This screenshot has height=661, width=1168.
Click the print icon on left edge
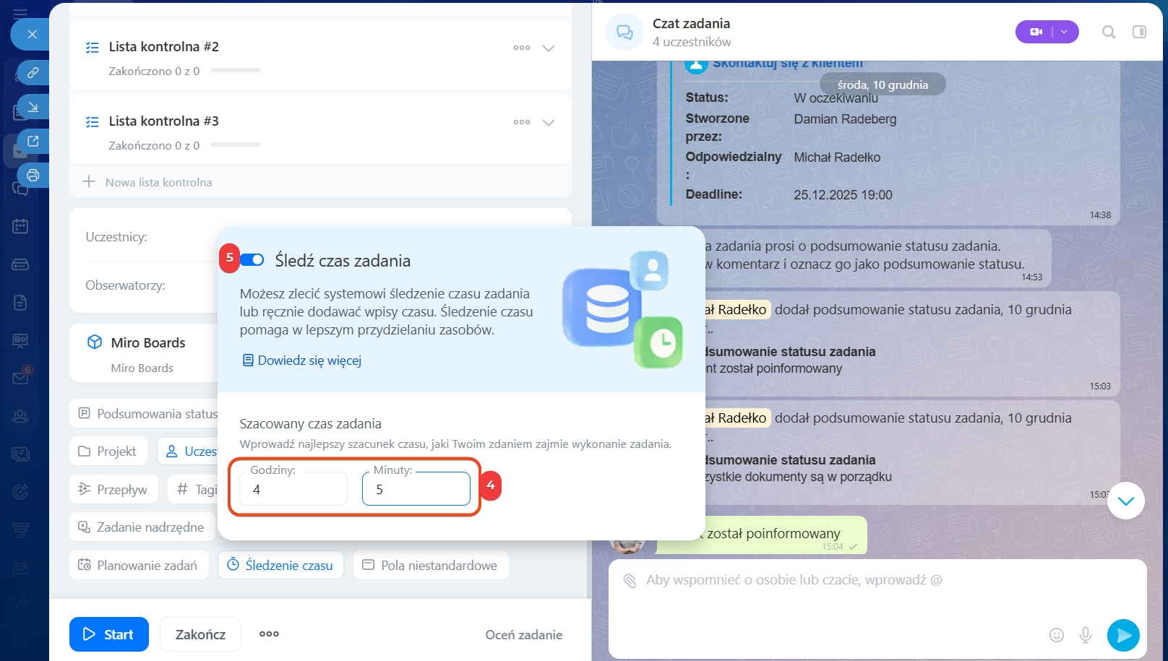(33, 176)
